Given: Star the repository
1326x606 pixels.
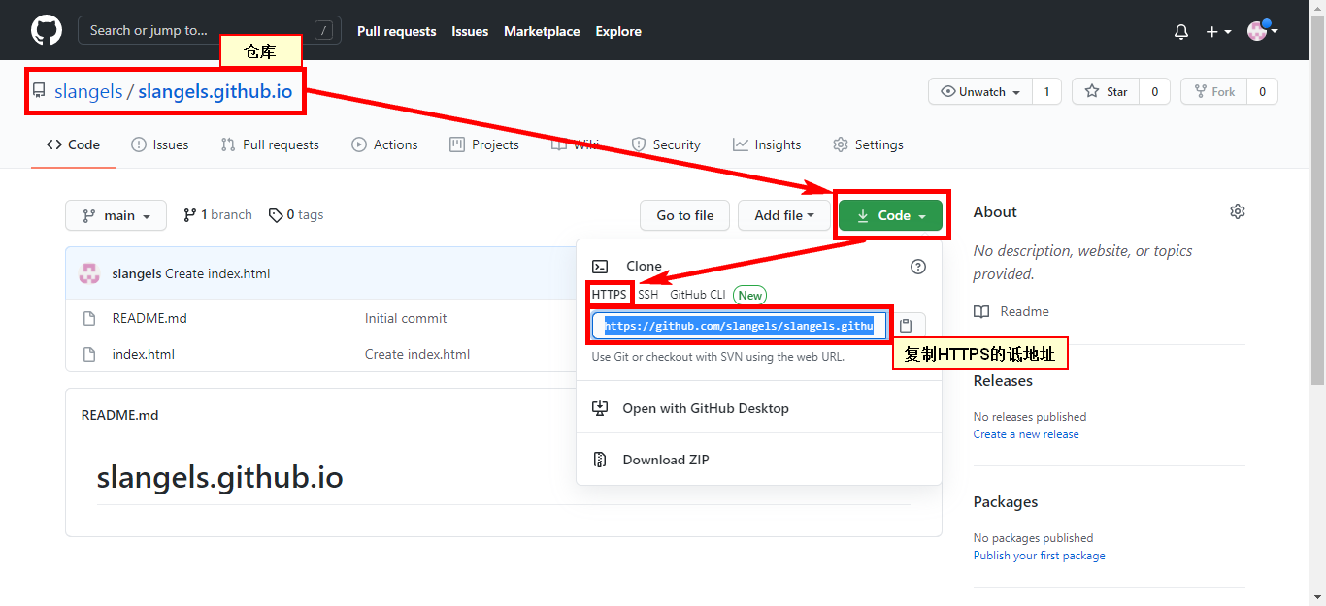Looking at the screenshot, I should point(1106,92).
